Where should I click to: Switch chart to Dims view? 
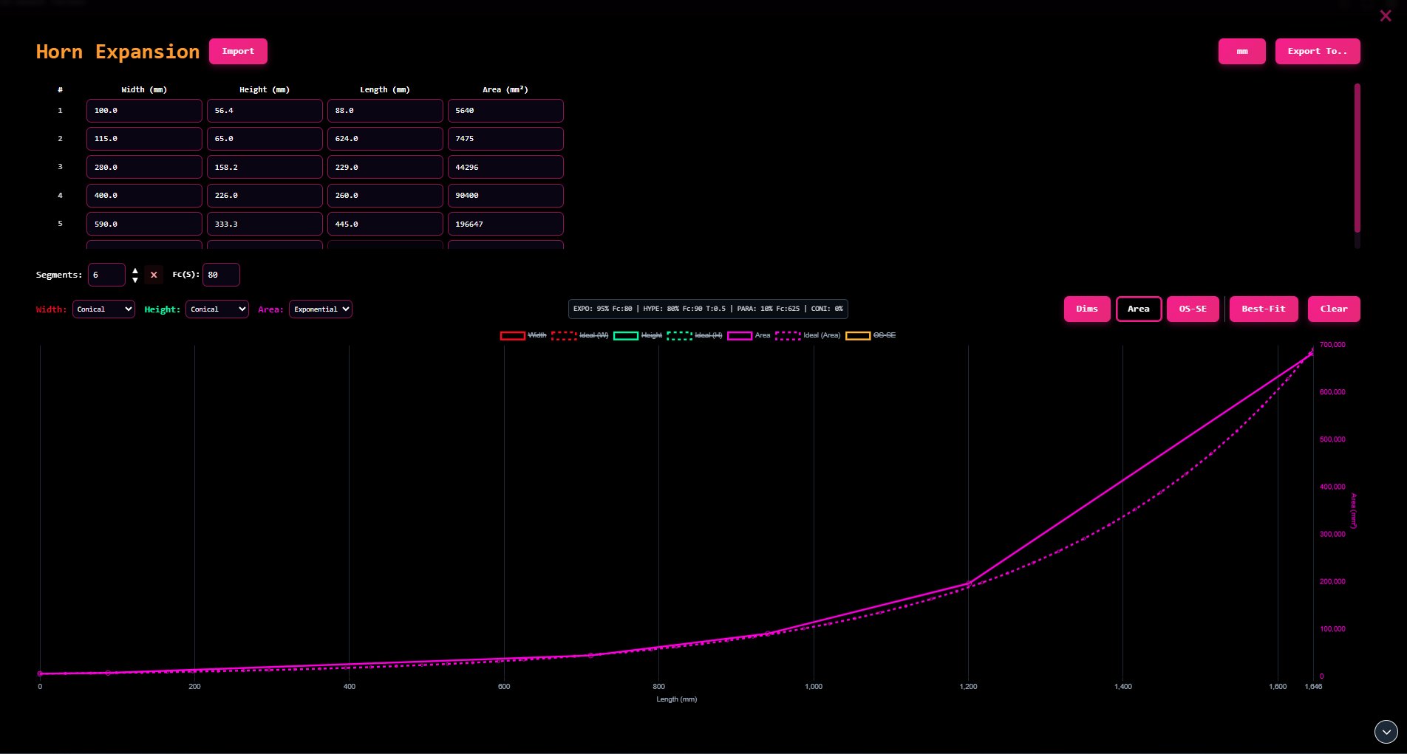click(1086, 309)
